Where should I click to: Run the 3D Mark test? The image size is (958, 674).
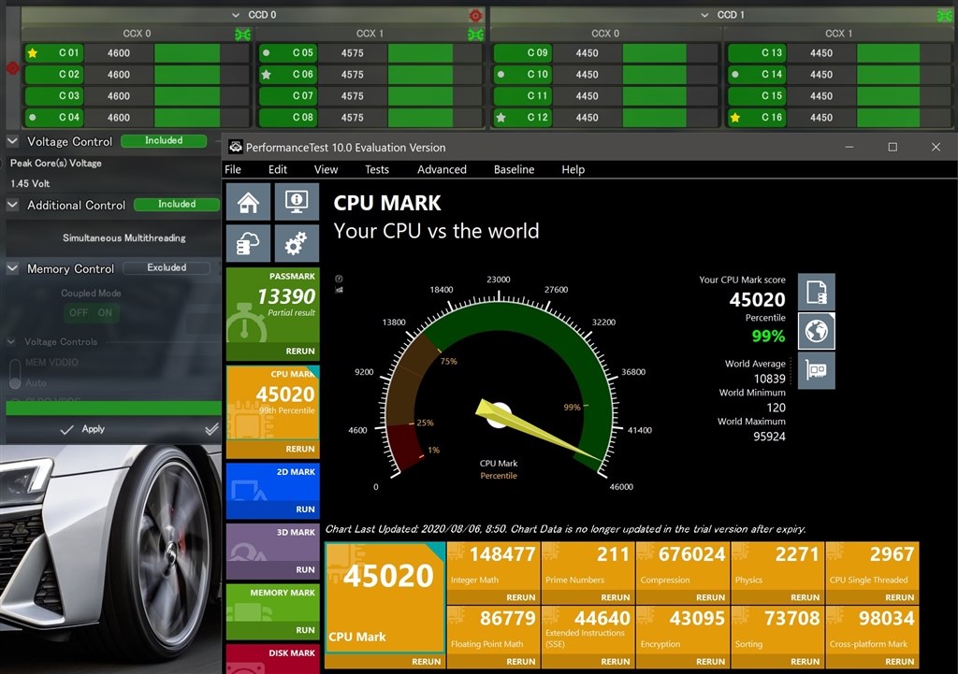point(306,569)
